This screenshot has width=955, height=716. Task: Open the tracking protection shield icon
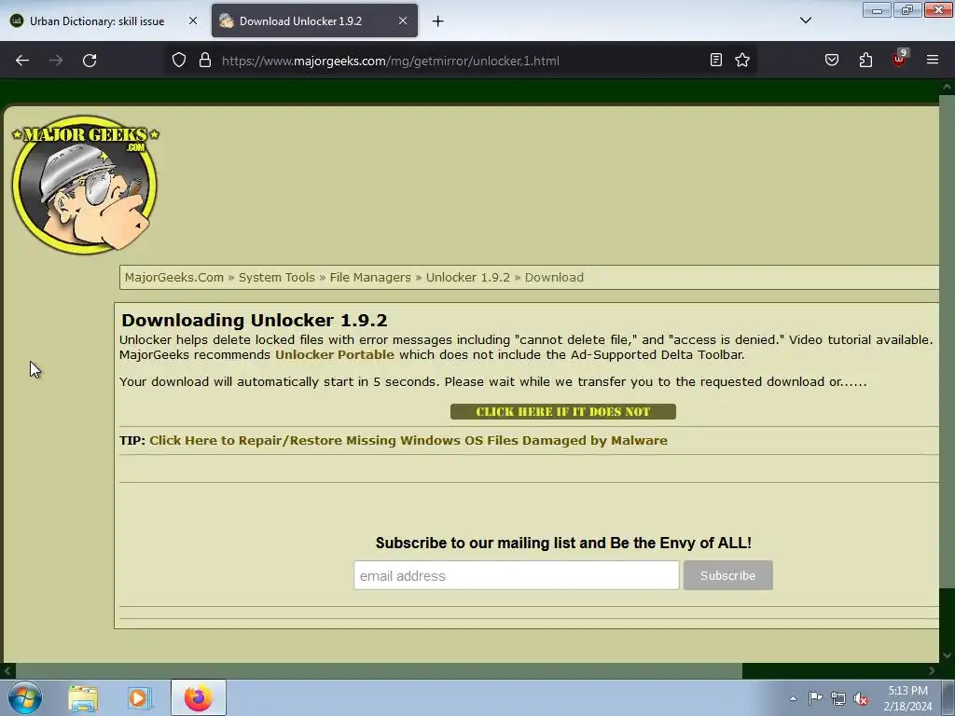point(178,61)
